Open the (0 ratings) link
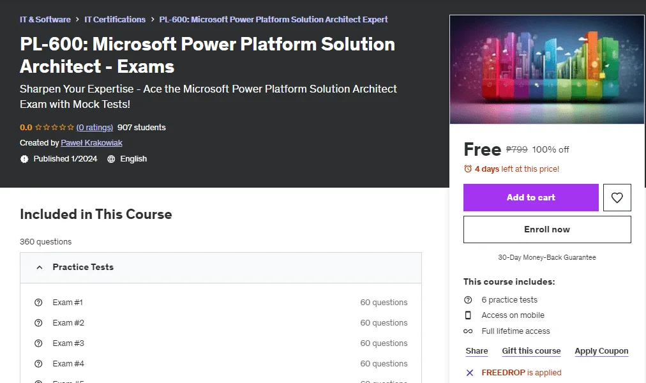646x383 pixels. [94, 128]
